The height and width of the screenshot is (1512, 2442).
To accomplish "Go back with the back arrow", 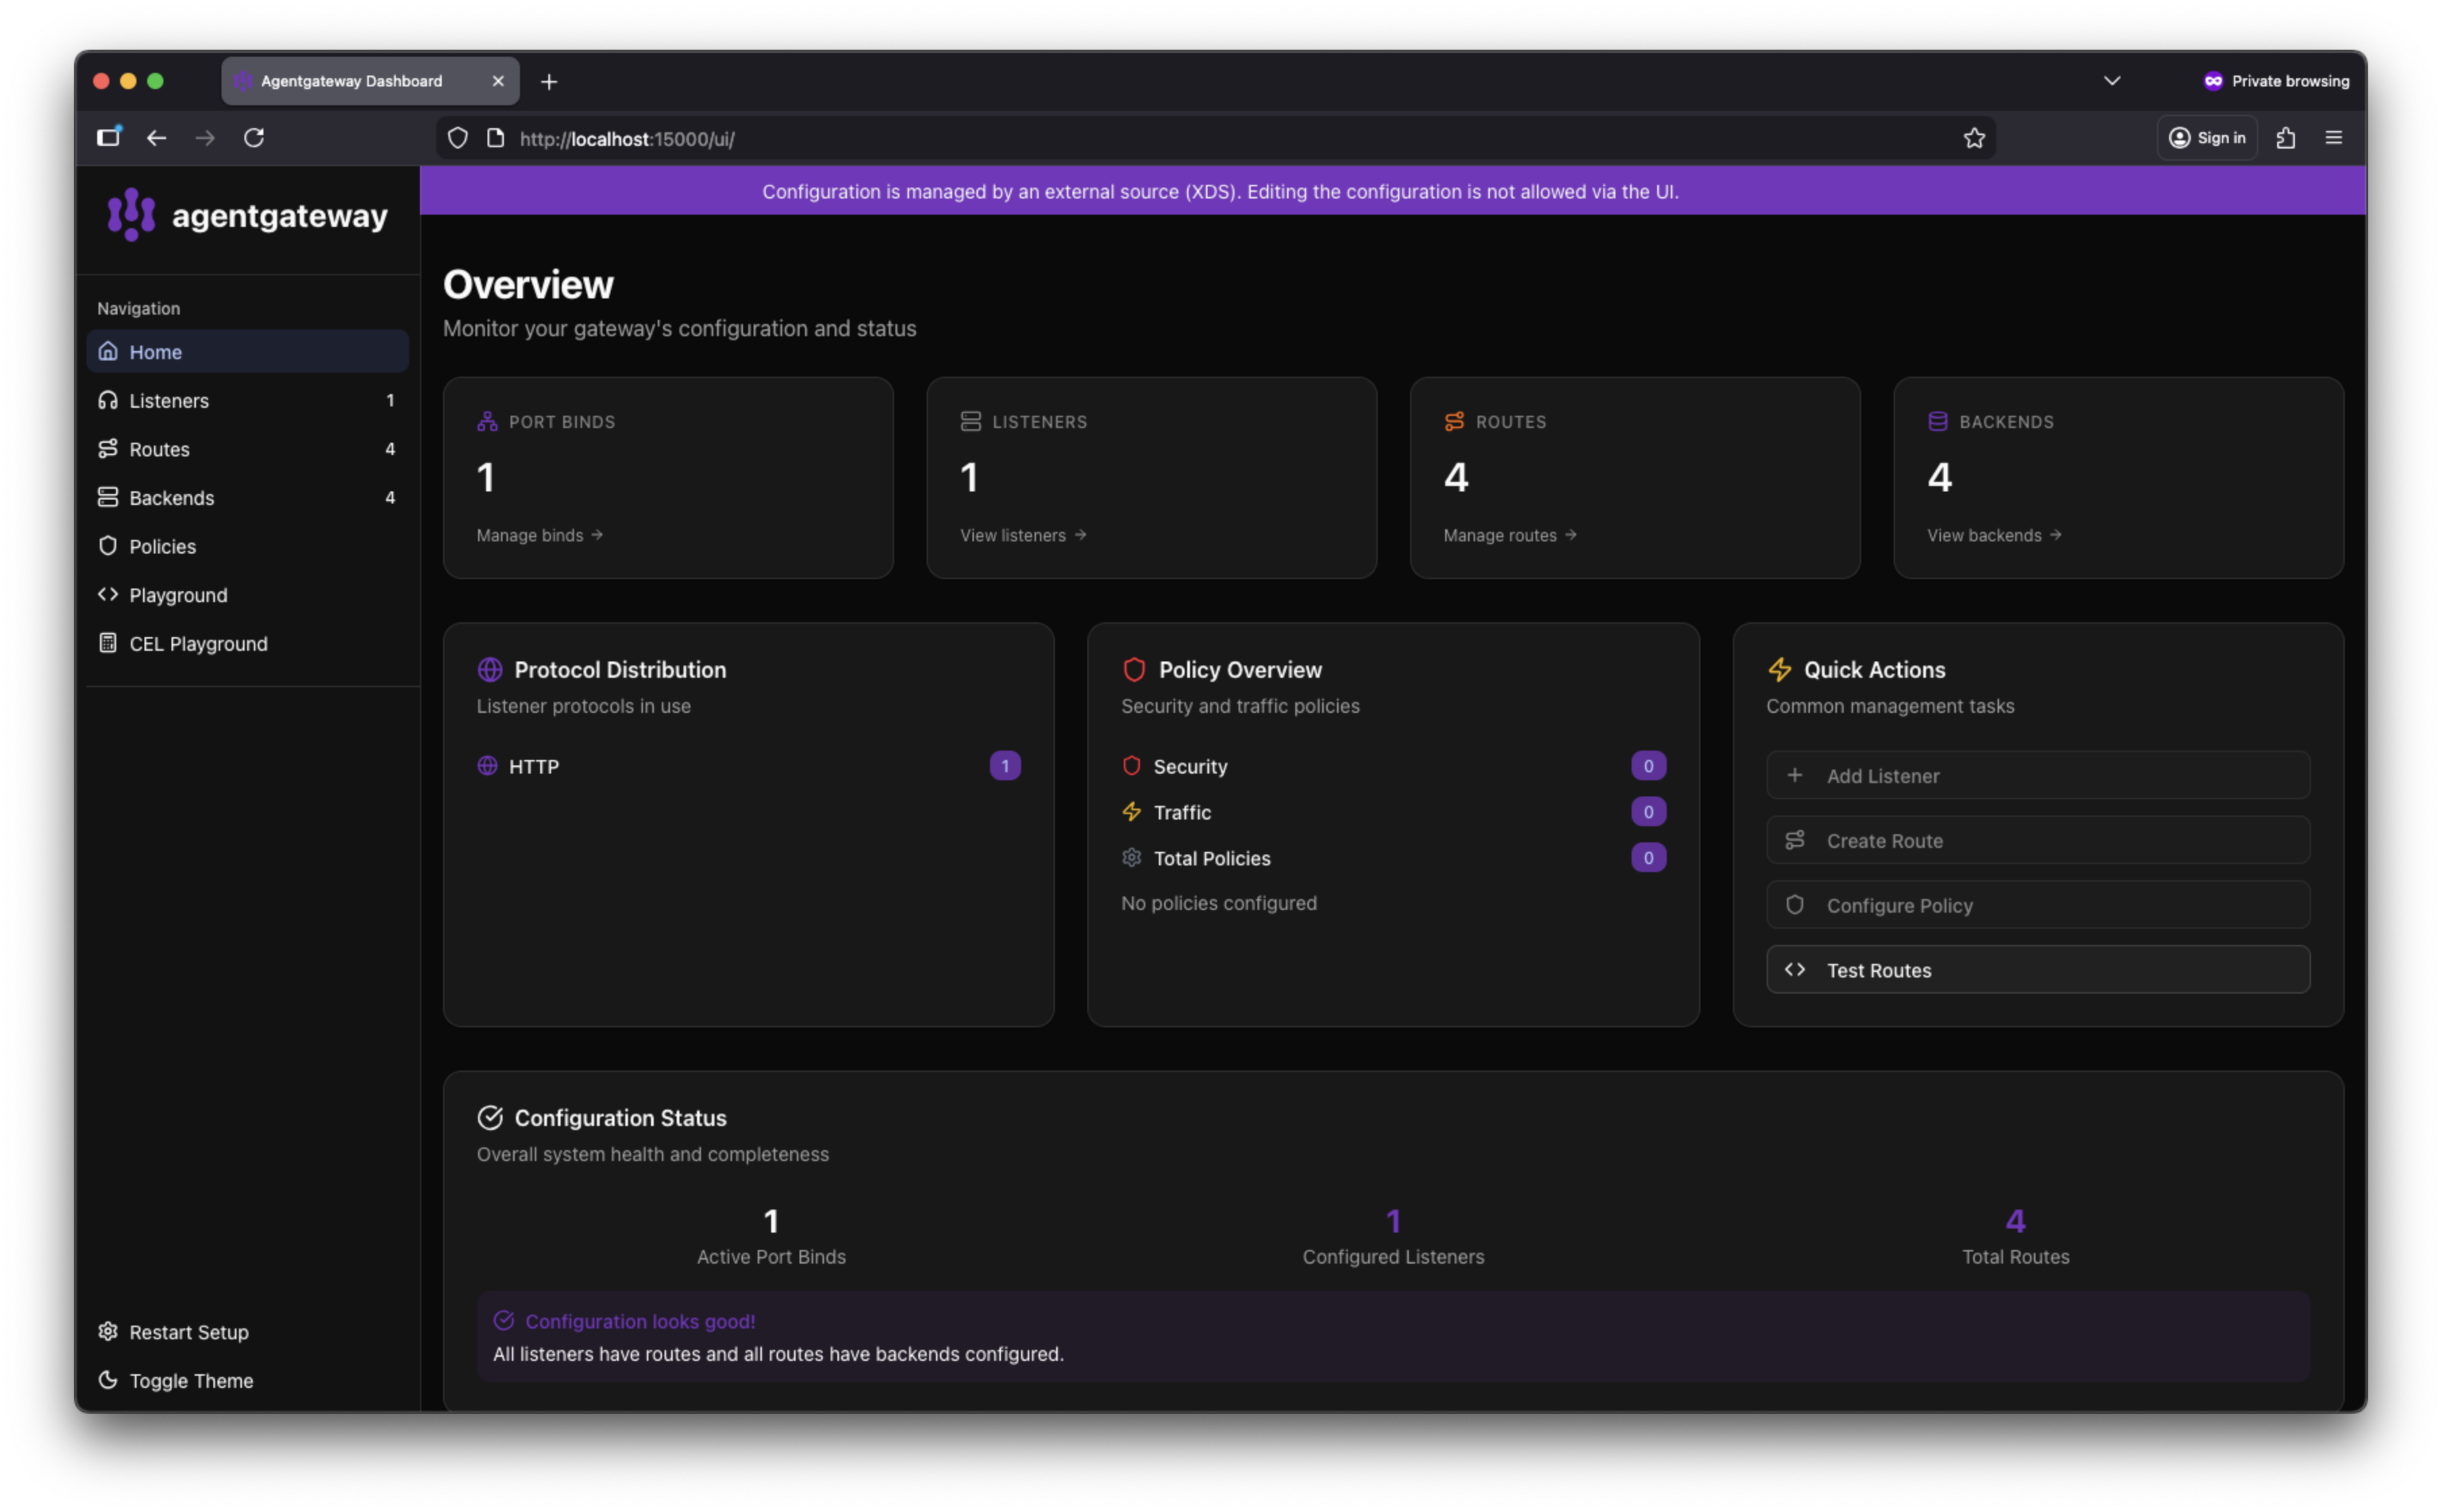I will click(156, 138).
